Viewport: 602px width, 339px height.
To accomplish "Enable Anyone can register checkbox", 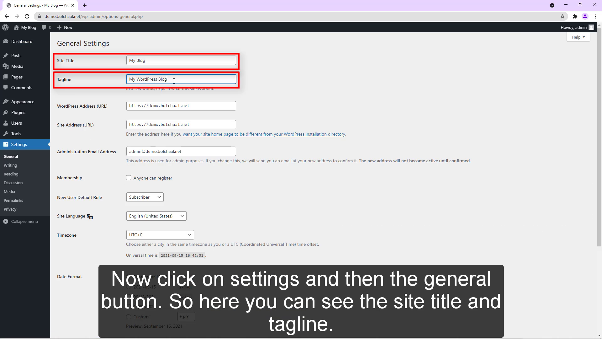I will point(129,178).
